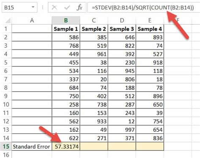The image size is (200, 158).
Task: Select empty highlighted cell E15
Action: pos(150,147)
